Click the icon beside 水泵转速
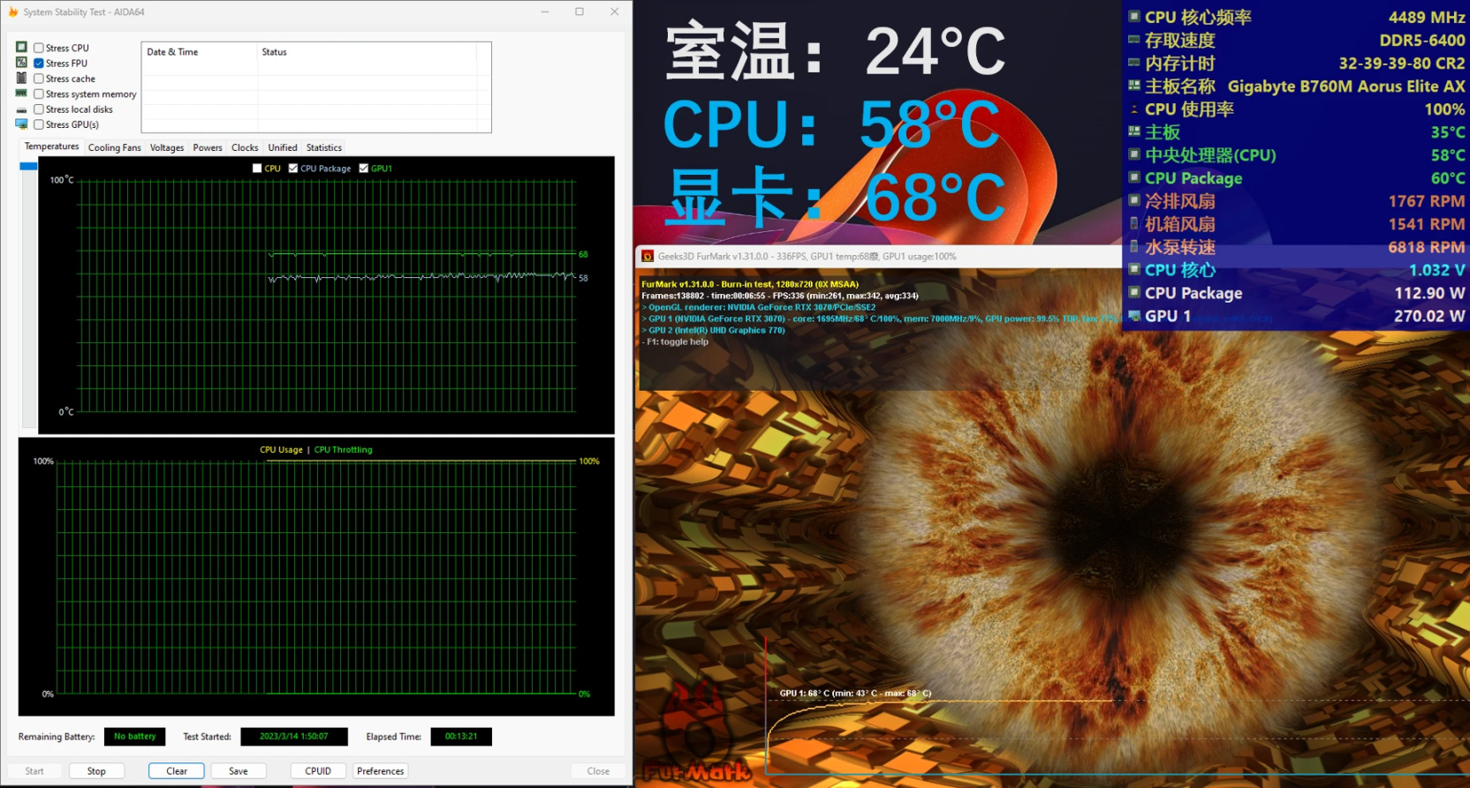The height and width of the screenshot is (788, 1470). [1134, 246]
